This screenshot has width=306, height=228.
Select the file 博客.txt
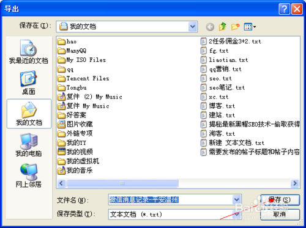[218, 106]
